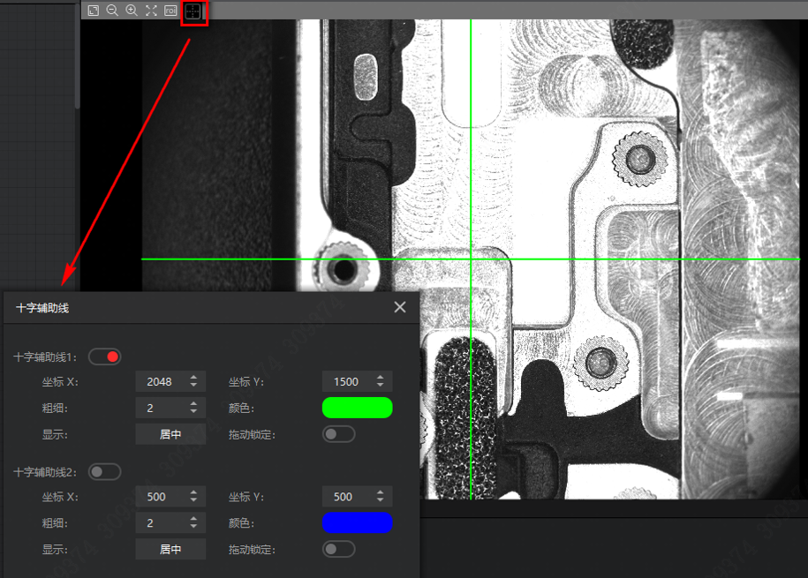Disable the 十字辅助线1 switch

click(104, 357)
